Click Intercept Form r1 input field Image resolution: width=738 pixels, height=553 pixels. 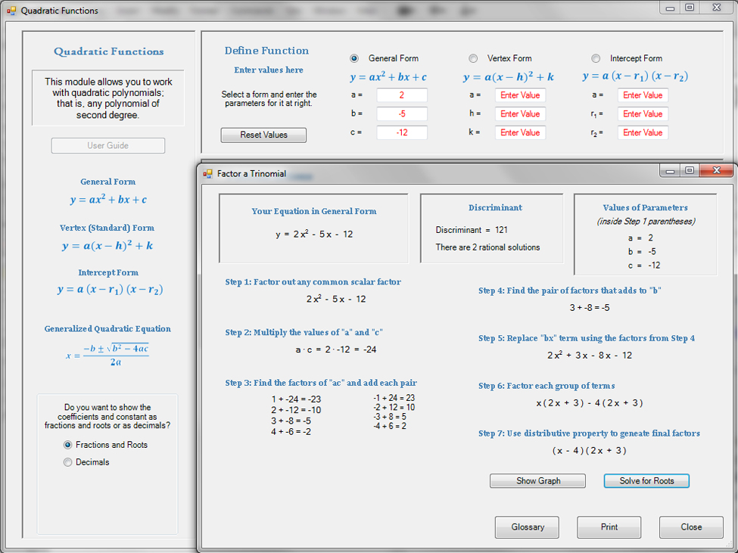click(x=643, y=114)
